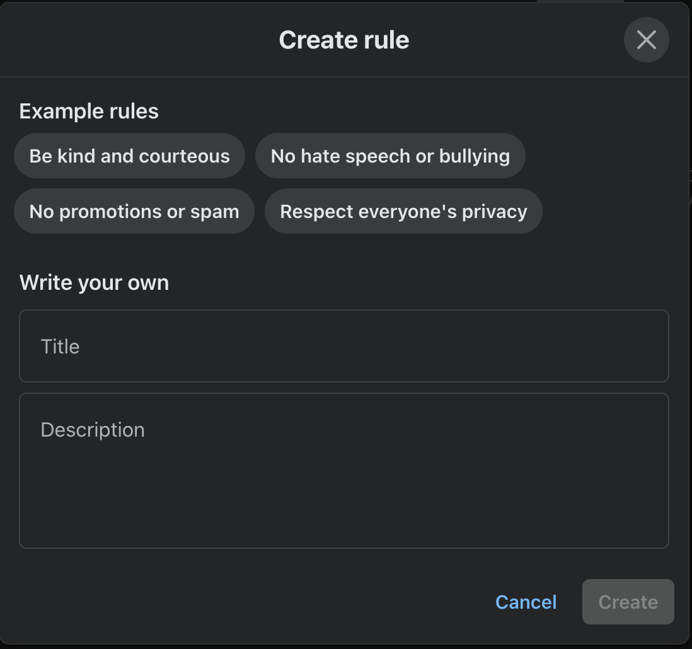Add the 'No promotions or spam' rule

tap(134, 211)
